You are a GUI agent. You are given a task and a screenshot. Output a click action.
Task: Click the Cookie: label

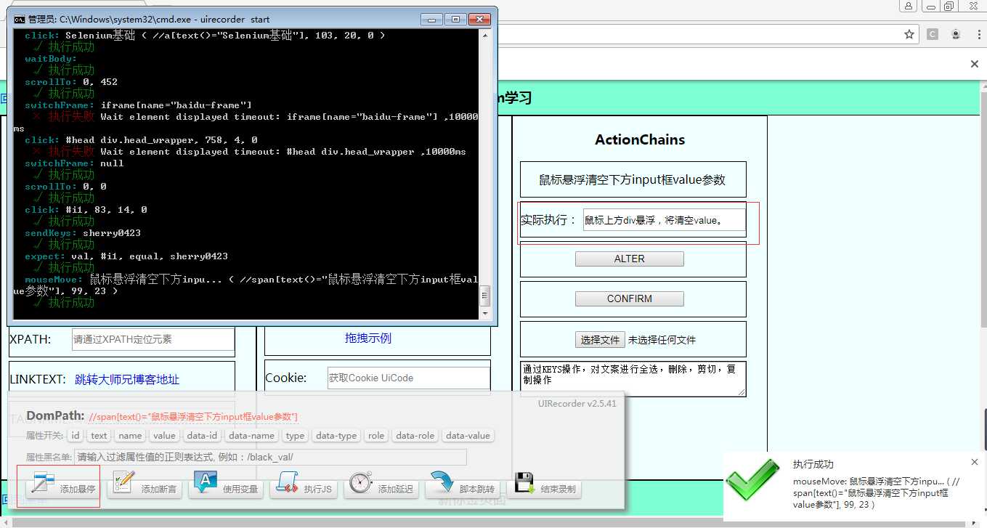point(286,378)
